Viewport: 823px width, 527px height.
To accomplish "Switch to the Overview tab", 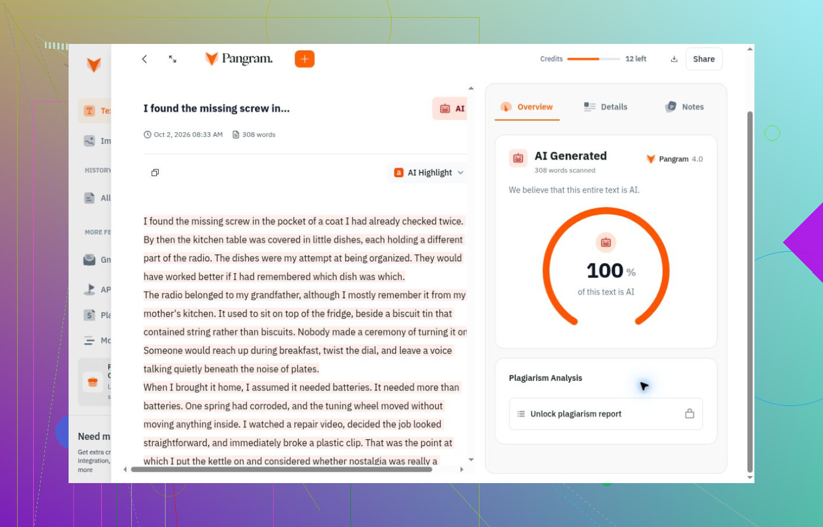I will [527, 107].
